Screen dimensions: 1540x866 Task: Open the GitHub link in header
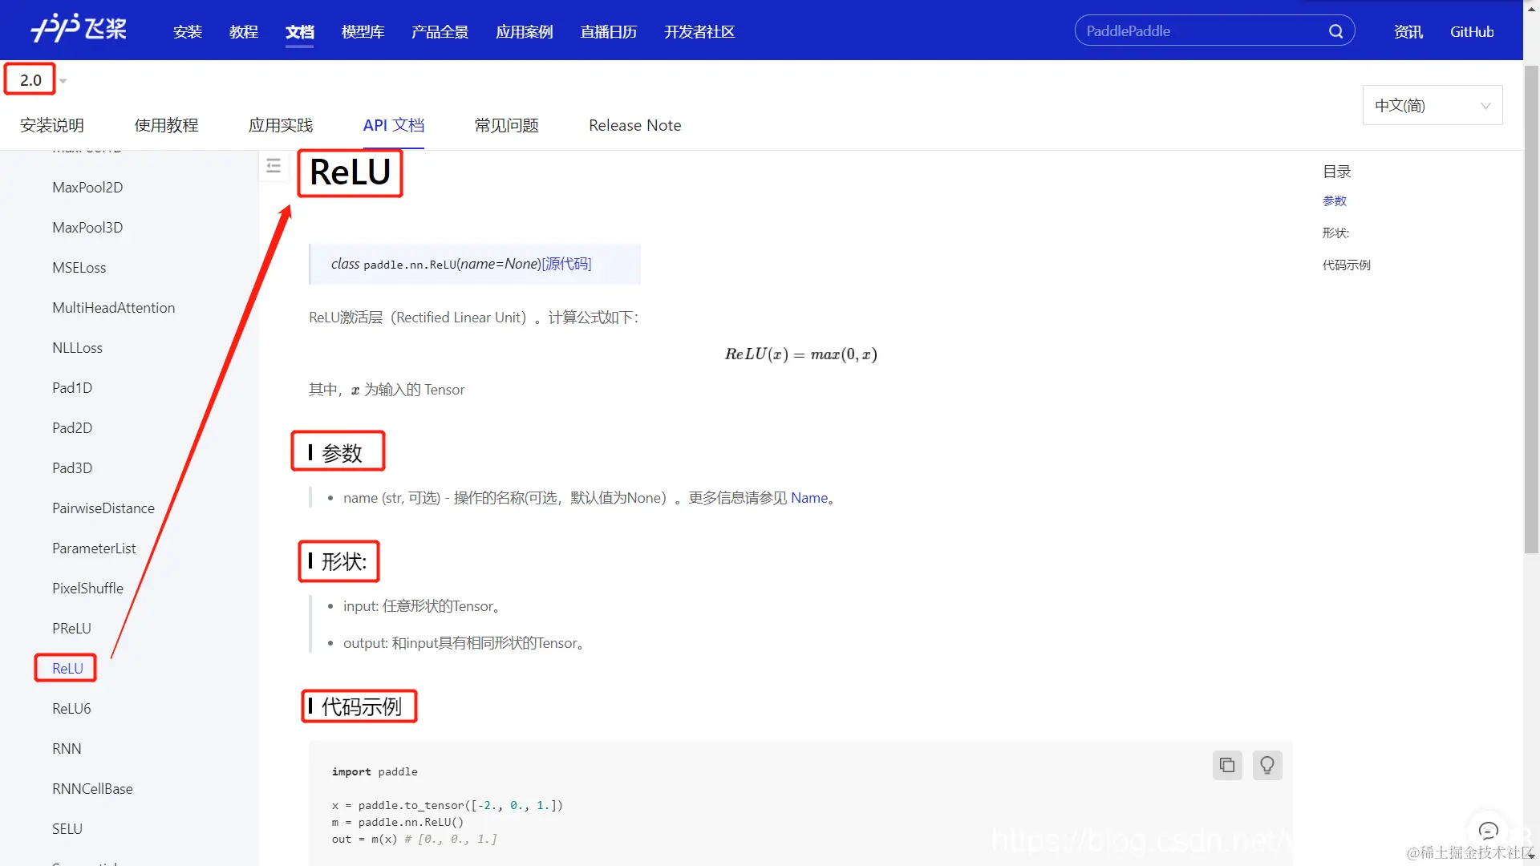pyautogui.click(x=1471, y=32)
